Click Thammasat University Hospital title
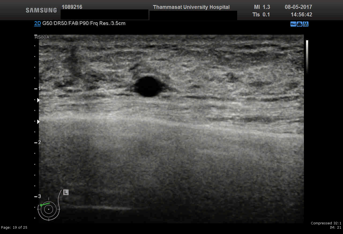 (191, 7)
